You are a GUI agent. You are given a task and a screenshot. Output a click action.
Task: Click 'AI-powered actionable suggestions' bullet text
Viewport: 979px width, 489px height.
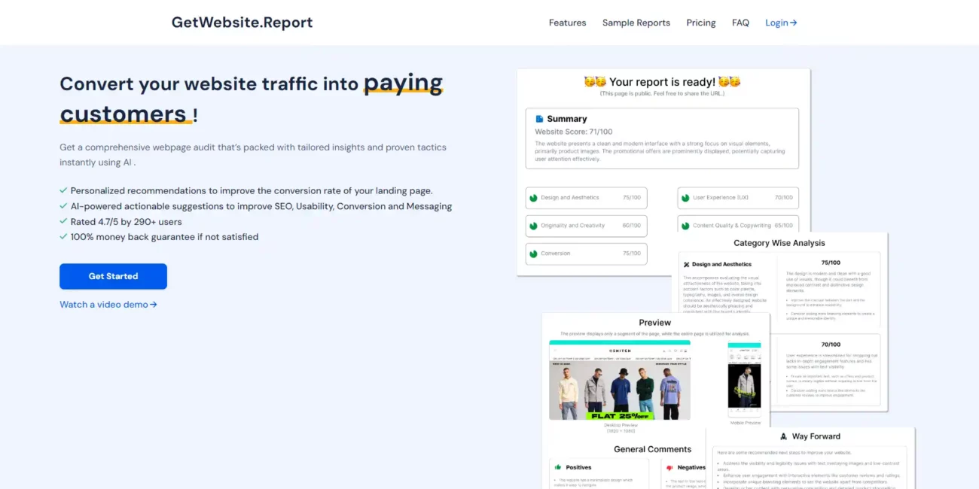(261, 206)
